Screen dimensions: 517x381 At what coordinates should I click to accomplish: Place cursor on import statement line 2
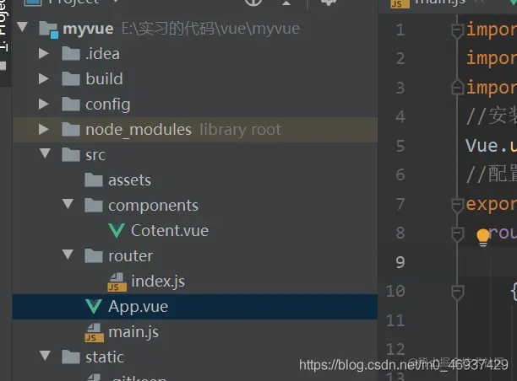pyautogui.click(x=491, y=58)
